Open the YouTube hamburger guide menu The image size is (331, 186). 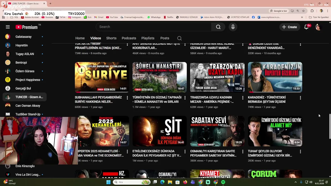coord(8,27)
